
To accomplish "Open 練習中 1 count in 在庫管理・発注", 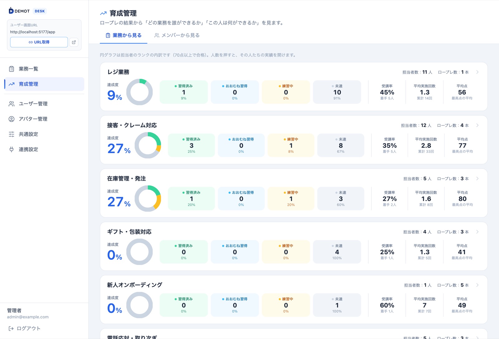I will coord(291,199).
